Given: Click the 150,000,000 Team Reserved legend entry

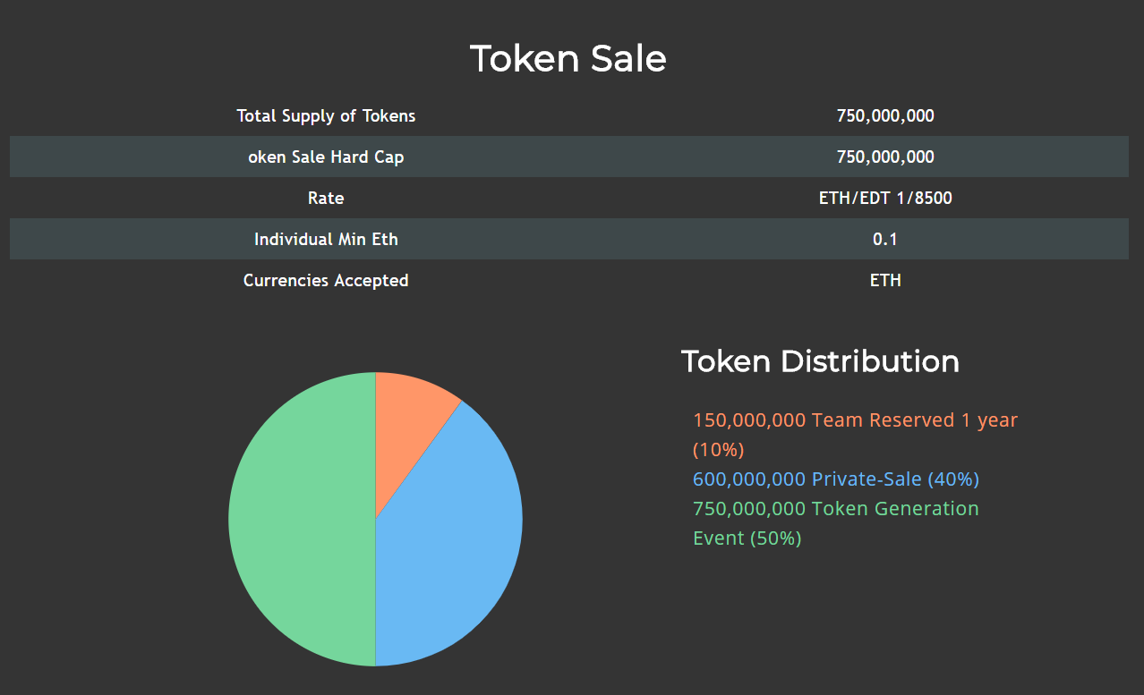Looking at the screenshot, I should click(x=855, y=420).
